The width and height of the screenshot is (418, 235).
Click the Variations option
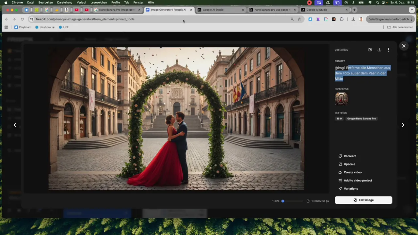tap(351, 188)
